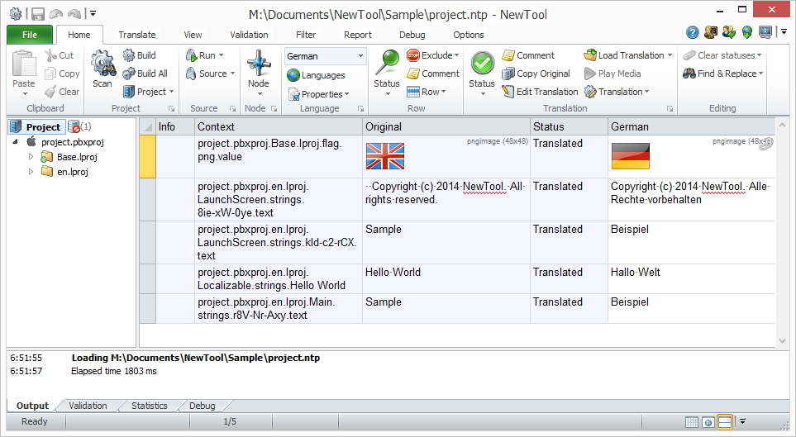Viewport: 796px width, 437px height.
Task: Add a row Comment in Row group
Action: [x=433, y=74]
